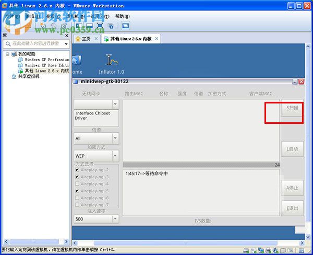
Task: Click the search magnifier icon in library
Action: click(8, 43)
